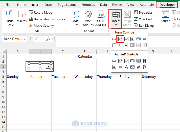Screen dimensions: 180x132
Task: Select ActiveX Text Box
Action: click(x=139, y=61)
